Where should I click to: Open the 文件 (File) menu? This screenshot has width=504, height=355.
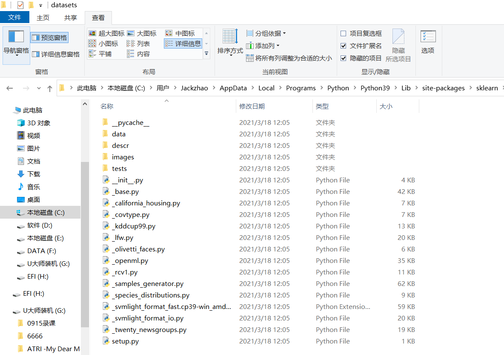click(x=15, y=17)
